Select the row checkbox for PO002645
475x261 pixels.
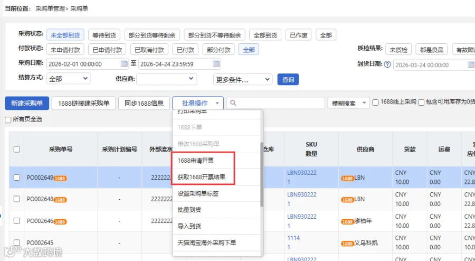click(x=17, y=243)
